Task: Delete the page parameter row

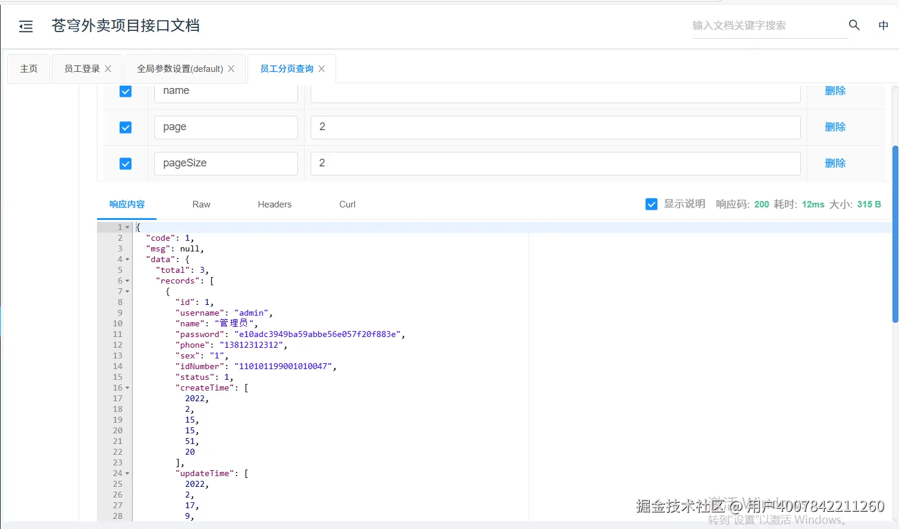Action: click(x=835, y=127)
